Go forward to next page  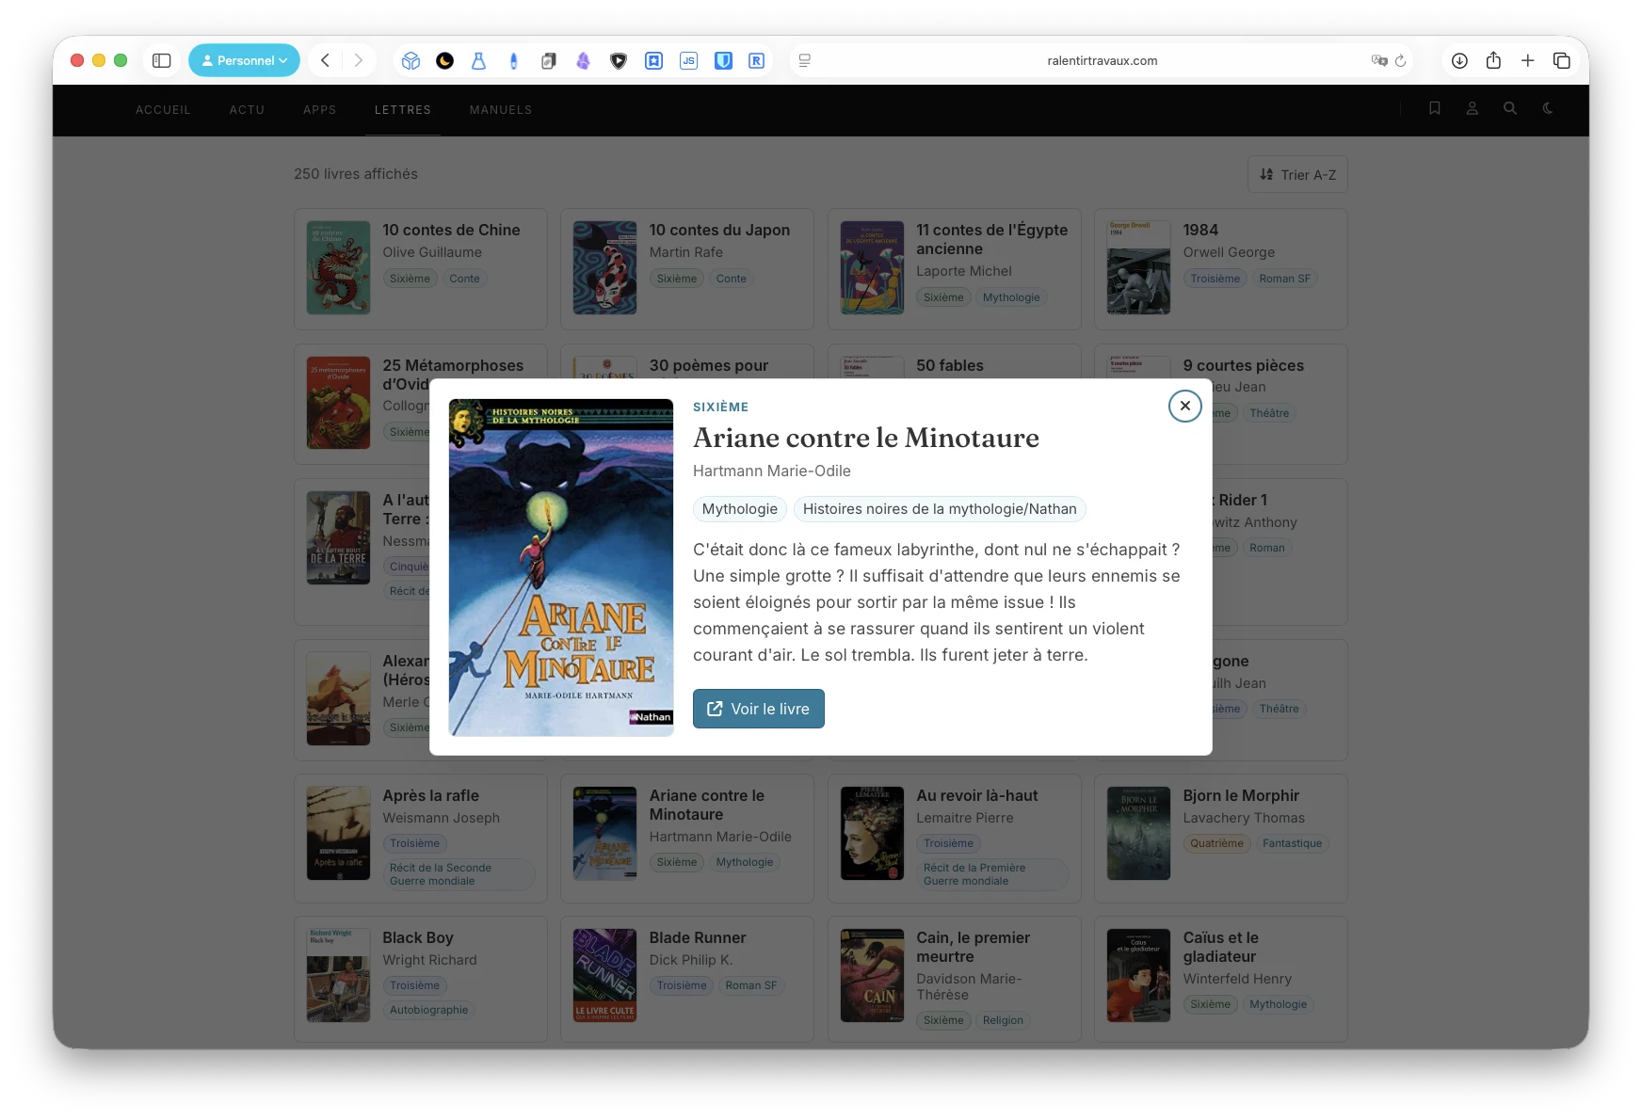(358, 60)
